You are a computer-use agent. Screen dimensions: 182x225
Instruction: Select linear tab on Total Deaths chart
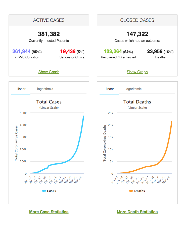click(110, 89)
